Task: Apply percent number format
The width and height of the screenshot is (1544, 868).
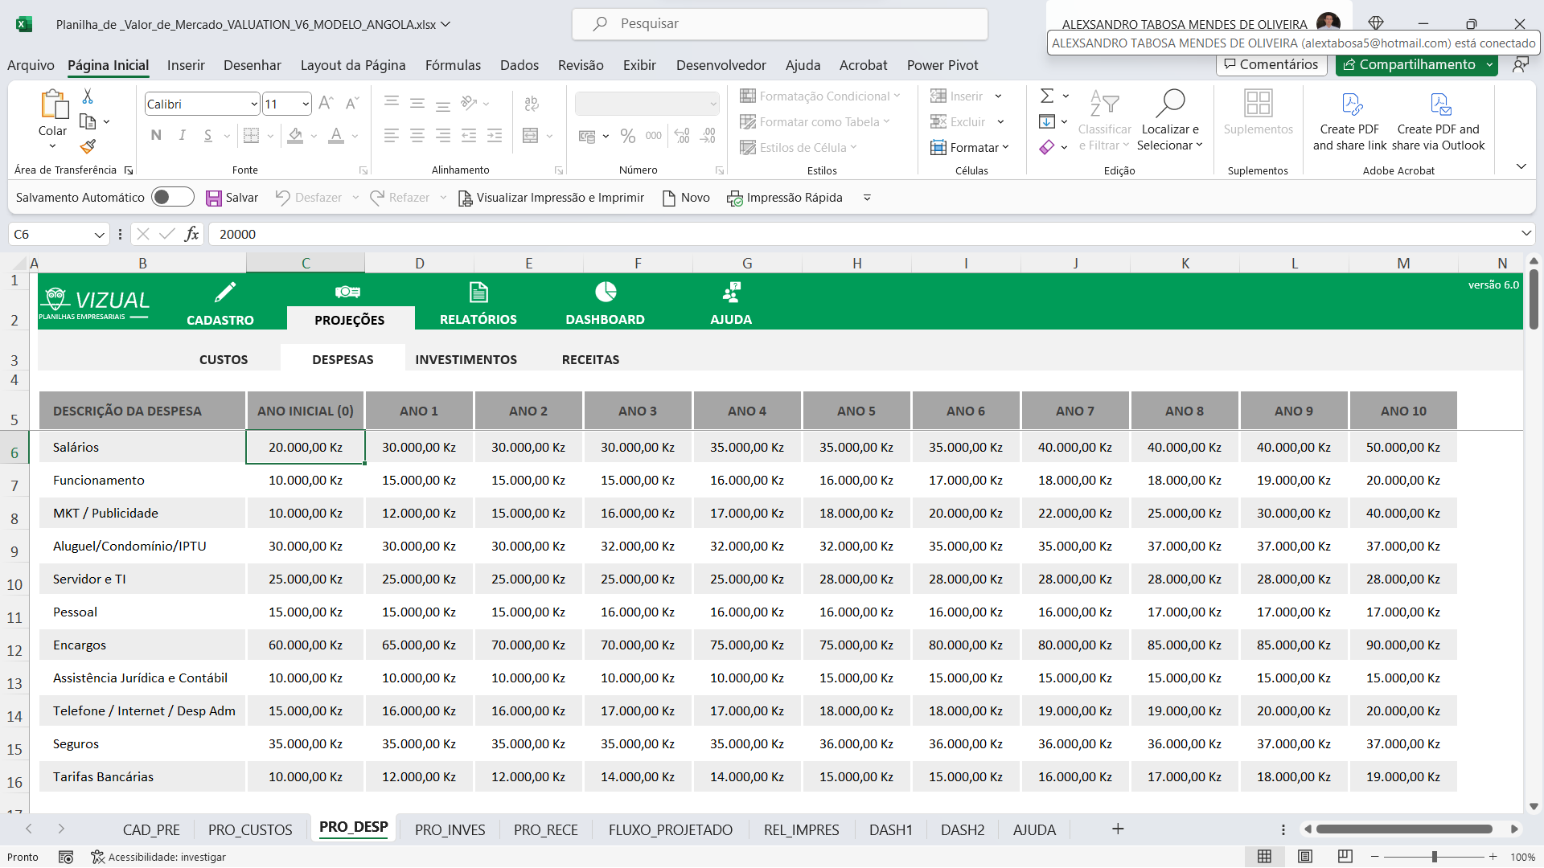Action: point(628,135)
